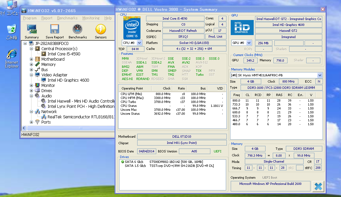The image size is (341, 197).
Task: Collapse the JP-282A83B8FDC0 root node
Action: coord(25,44)
